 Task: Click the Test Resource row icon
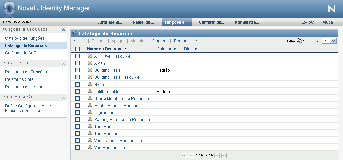(90, 133)
